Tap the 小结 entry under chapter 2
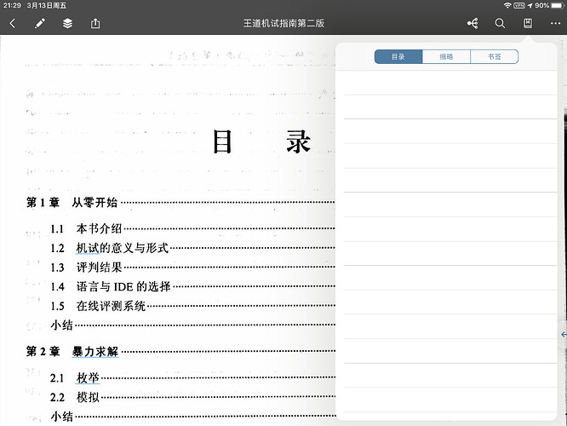This screenshot has height=426, width=567. point(62,417)
